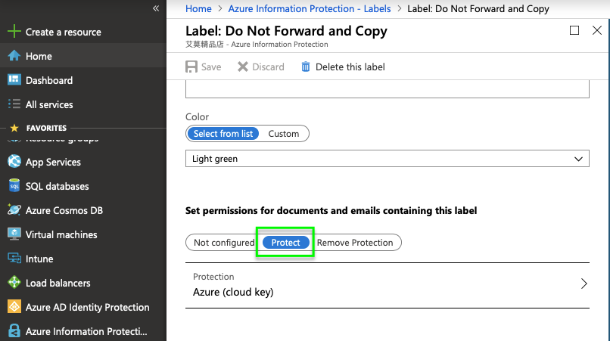Collapse the sidebar with the double chevron

[x=156, y=8]
